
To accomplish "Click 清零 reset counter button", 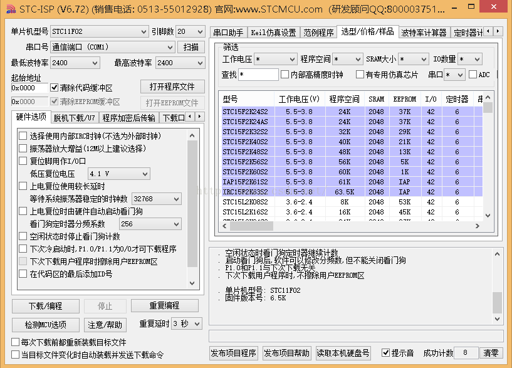I will click(x=491, y=353).
